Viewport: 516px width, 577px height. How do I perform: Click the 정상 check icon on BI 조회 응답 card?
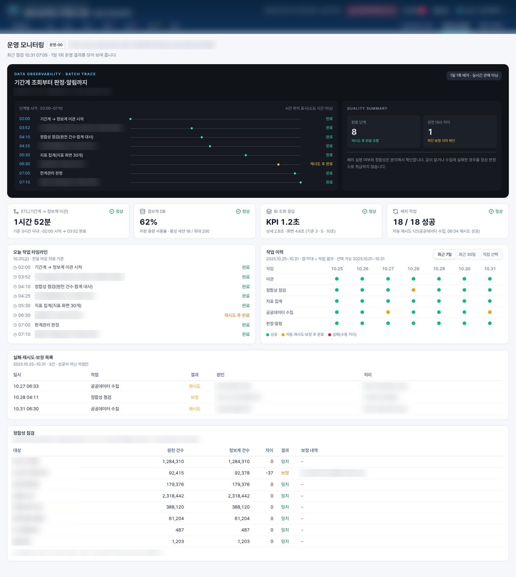coord(365,212)
